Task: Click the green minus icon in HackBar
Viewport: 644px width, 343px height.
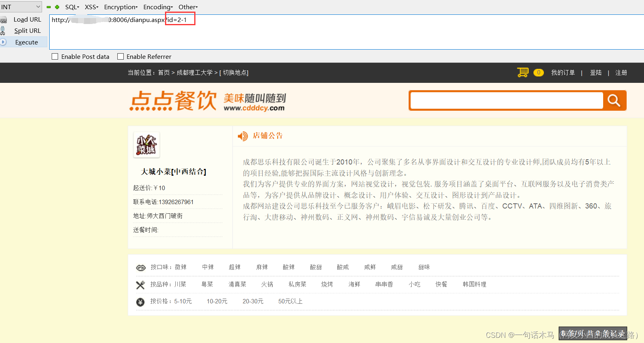Action: pyautogui.click(x=49, y=7)
